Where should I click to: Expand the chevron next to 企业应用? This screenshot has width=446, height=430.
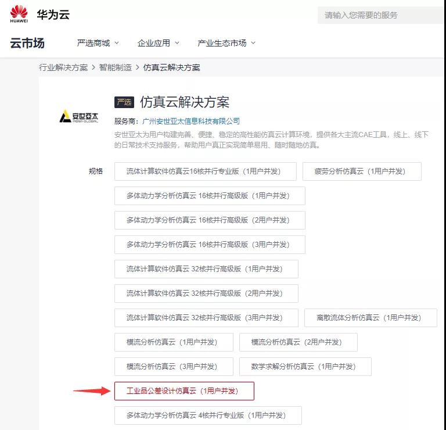point(177,43)
